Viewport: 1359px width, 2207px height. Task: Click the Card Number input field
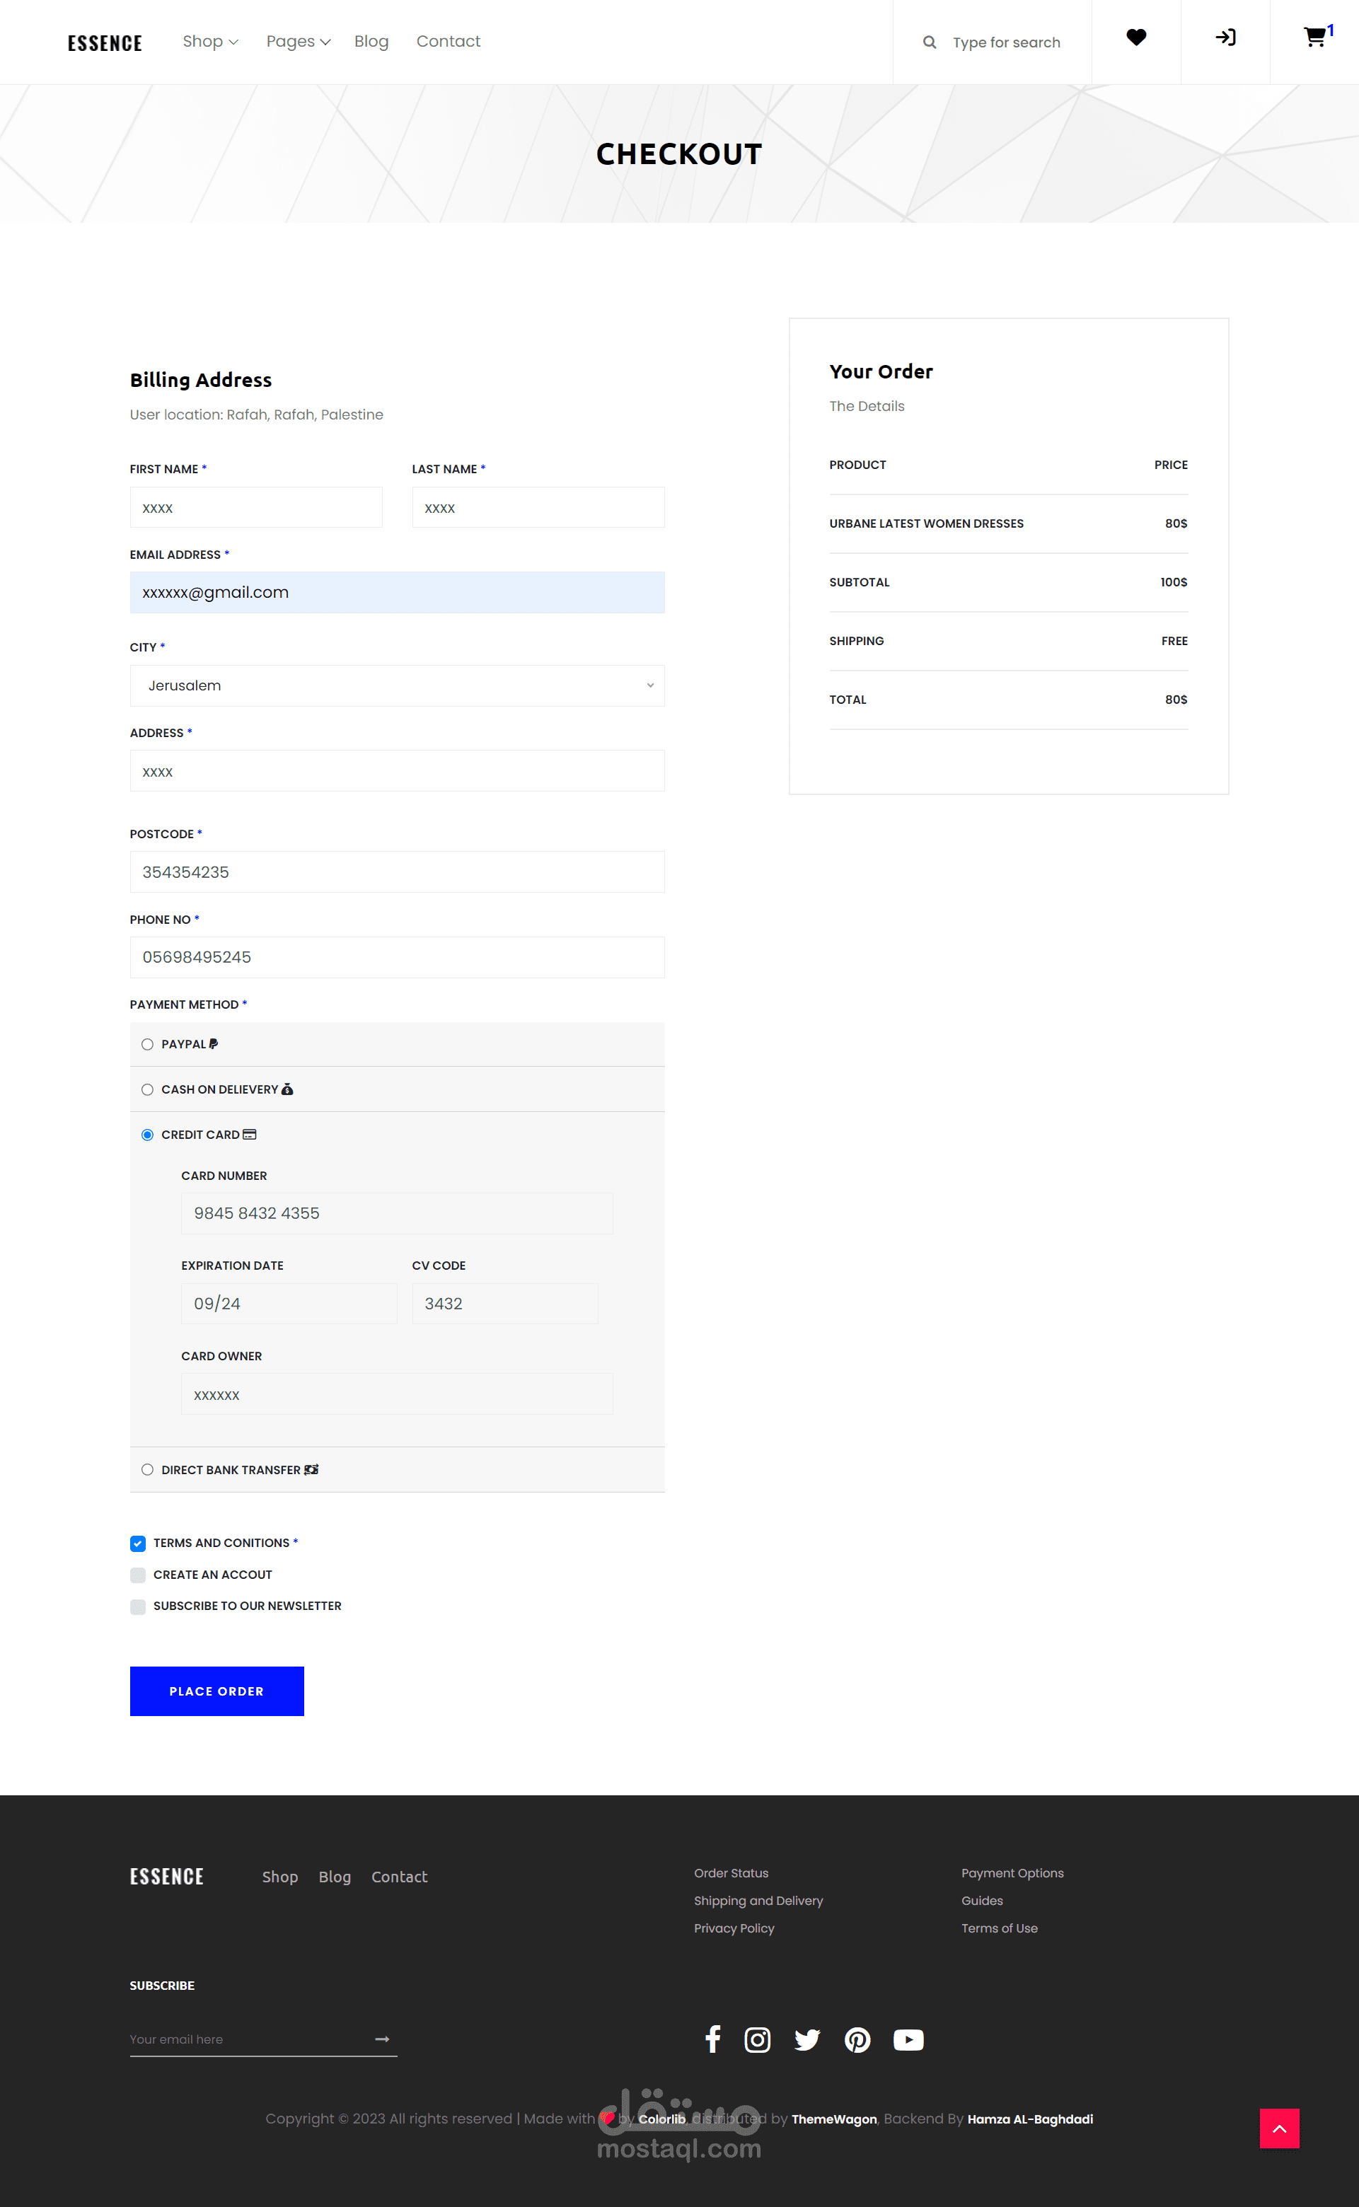(398, 1213)
